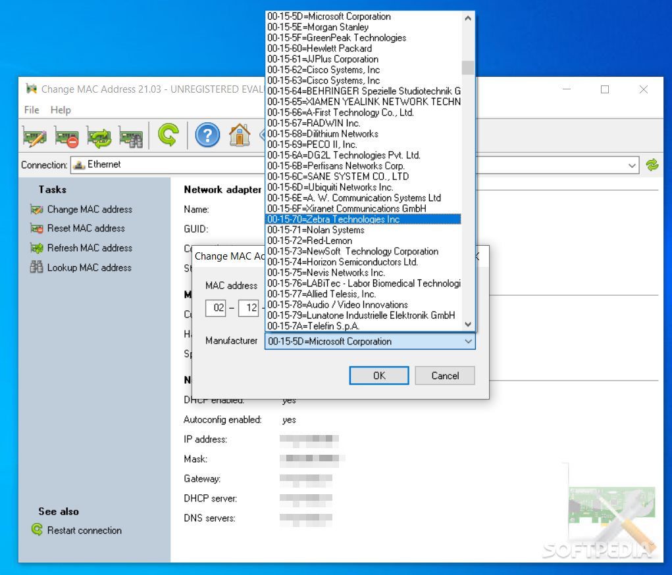672x575 pixels.
Task: Click the green refresh arrow toolbar icon
Action: click(x=169, y=135)
